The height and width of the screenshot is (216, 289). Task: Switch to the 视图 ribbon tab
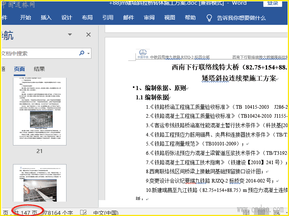click(x=169, y=18)
